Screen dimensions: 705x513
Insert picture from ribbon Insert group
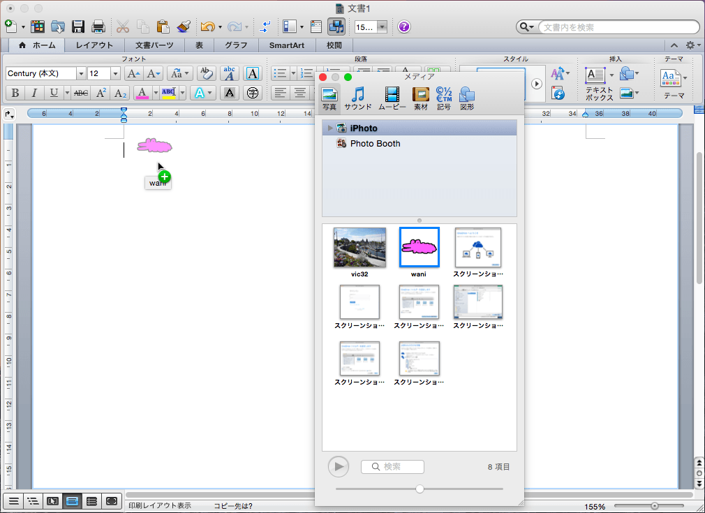pyautogui.click(x=626, y=93)
